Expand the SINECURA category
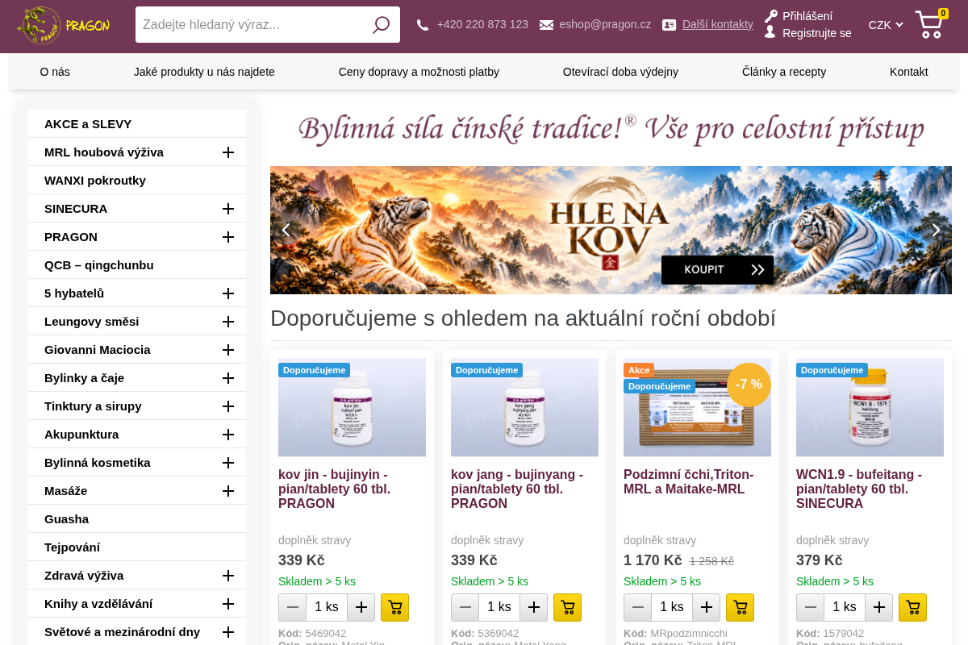Image resolution: width=968 pixels, height=645 pixels. pos(228,209)
